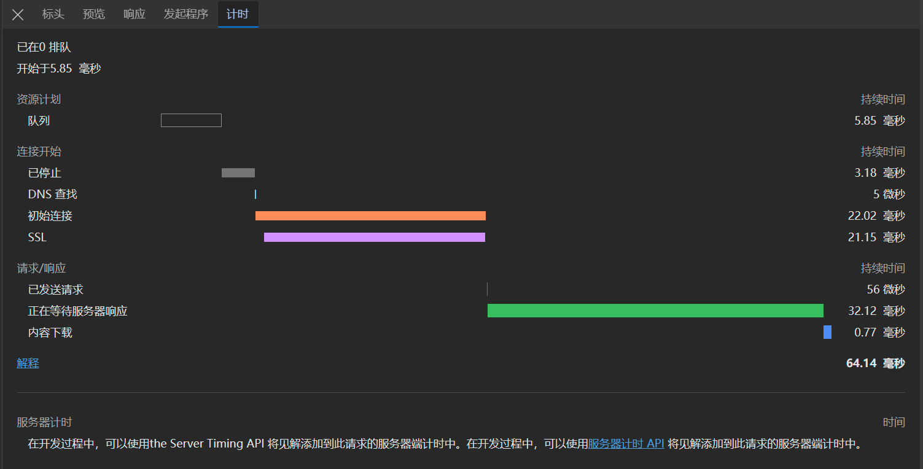Follow the 服务器计时 API link
This screenshot has height=469, width=923.
(x=626, y=444)
